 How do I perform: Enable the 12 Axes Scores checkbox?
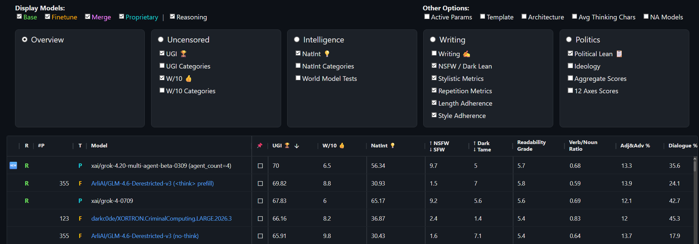(x=570, y=90)
